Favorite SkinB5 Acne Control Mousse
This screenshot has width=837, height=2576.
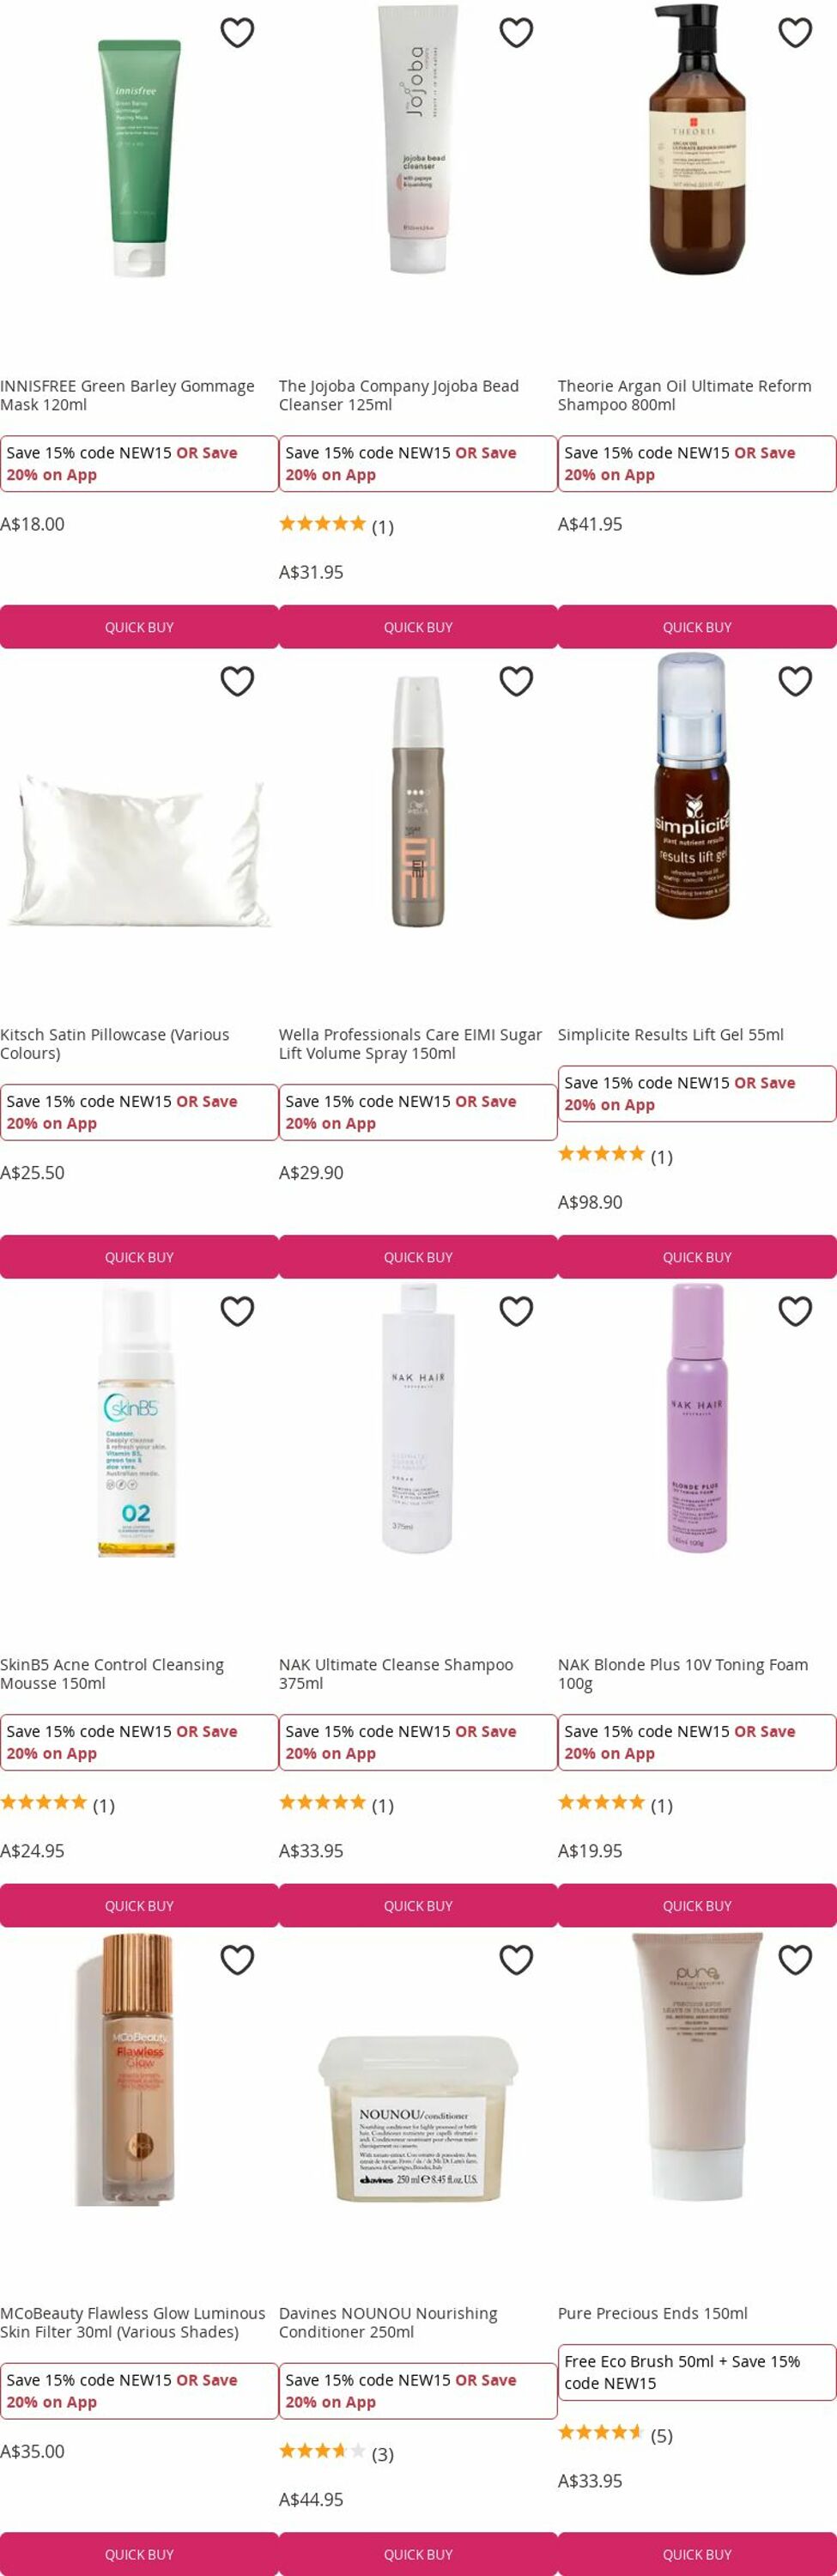click(237, 1311)
